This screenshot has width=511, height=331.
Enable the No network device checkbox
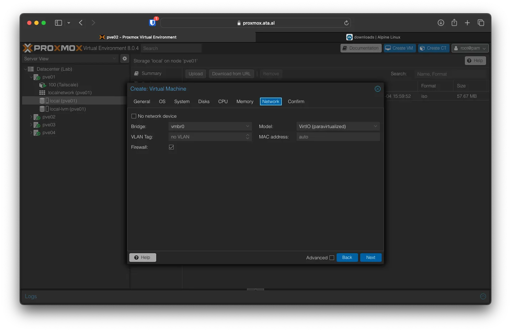134,116
